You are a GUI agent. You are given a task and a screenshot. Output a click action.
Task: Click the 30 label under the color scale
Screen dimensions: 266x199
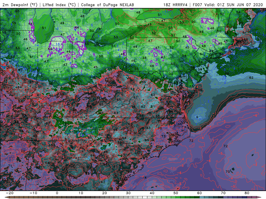[x=128, y=193]
